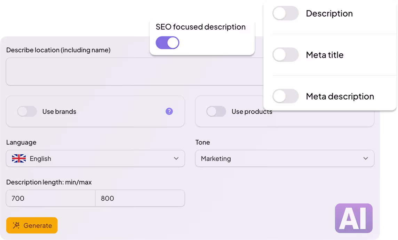The image size is (398, 240).
Task: Enable the Description toggle
Action: pyautogui.click(x=285, y=13)
